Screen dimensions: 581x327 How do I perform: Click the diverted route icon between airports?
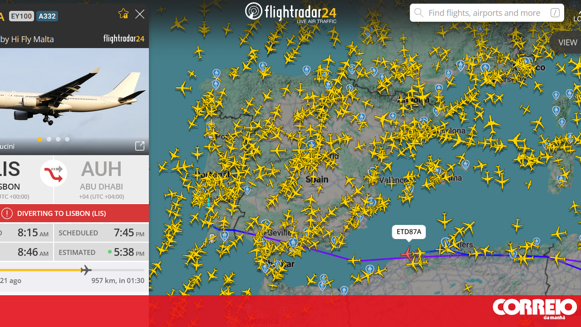[x=54, y=173]
